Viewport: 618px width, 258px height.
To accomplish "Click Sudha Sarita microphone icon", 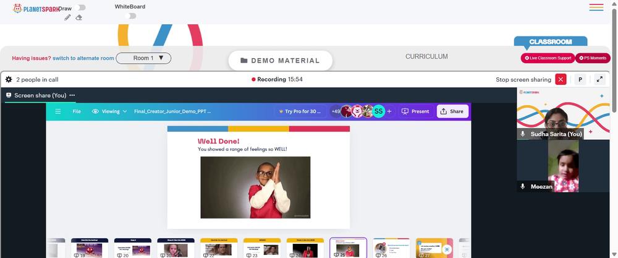I will click(523, 134).
